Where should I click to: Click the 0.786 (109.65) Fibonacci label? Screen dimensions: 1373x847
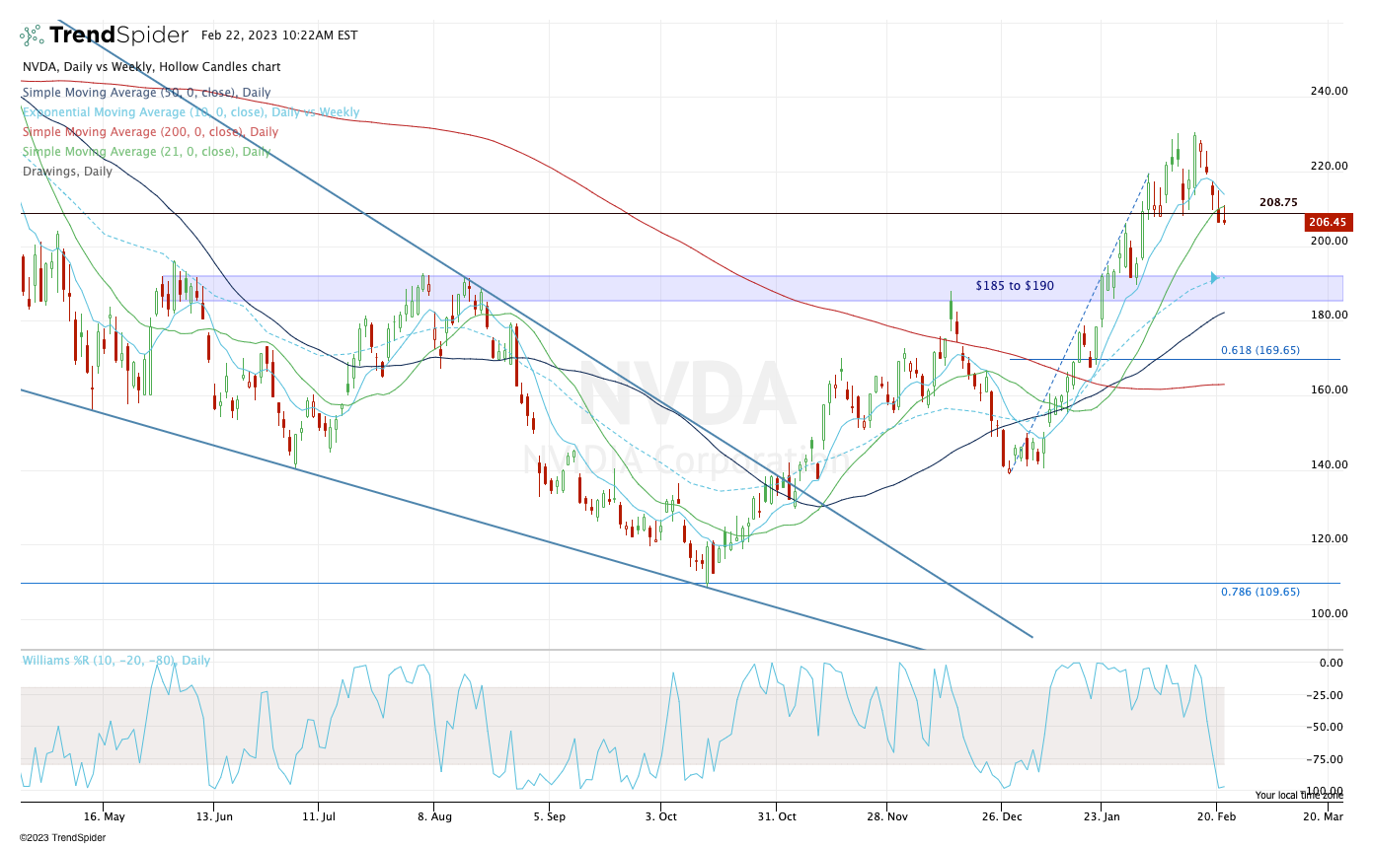(x=1260, y=592)
